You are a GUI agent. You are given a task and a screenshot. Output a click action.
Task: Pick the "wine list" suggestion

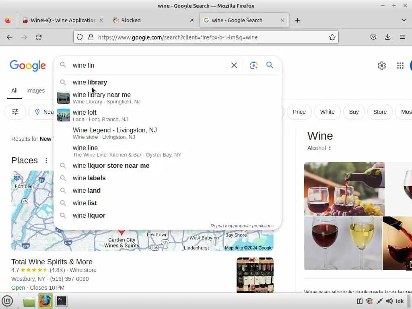pyautogui.click(x=167, y=203)
